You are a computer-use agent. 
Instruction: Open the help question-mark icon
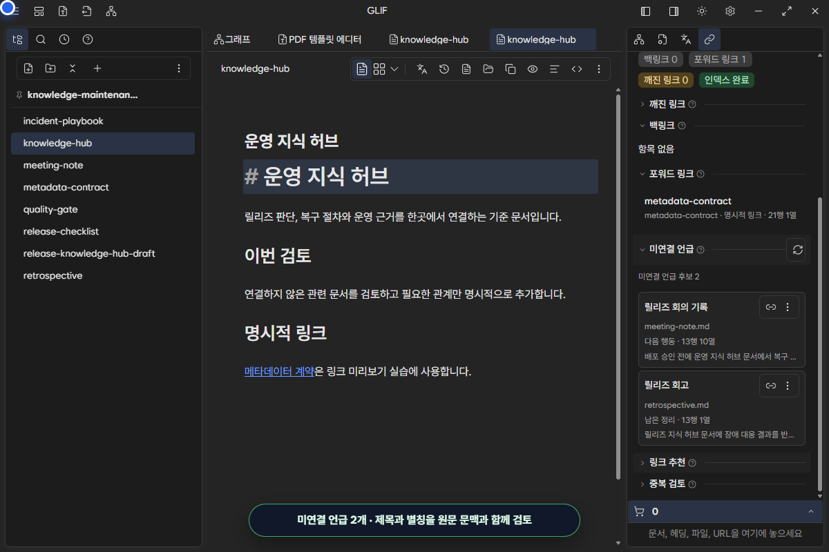point(88,39)
